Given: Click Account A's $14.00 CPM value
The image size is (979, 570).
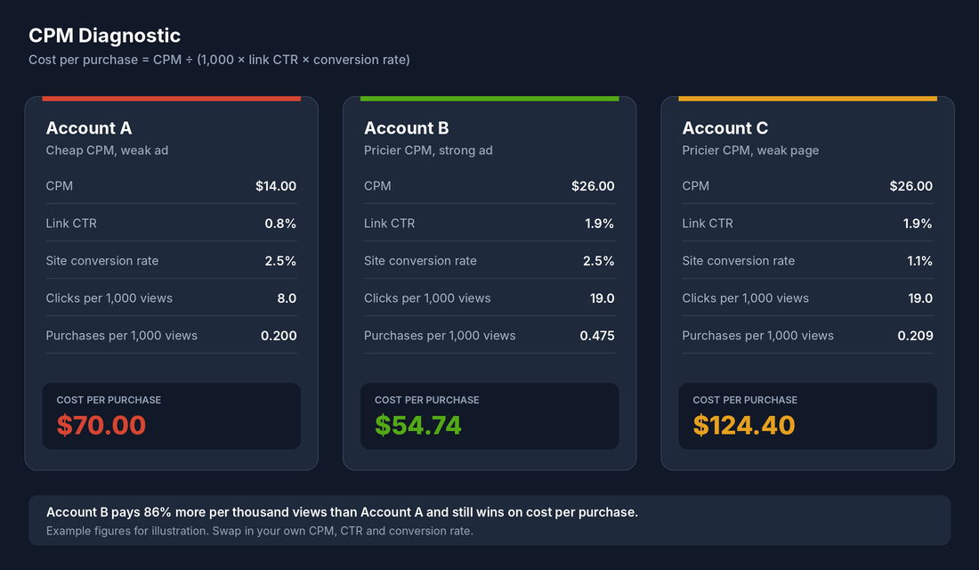Looking at the screenshot, I should click(x=276, y=186).
